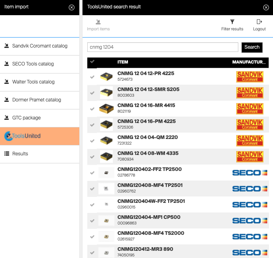Open the Filter results funnel icon
Viewport: 273px width, 258px height.
(x=232, y=22)
